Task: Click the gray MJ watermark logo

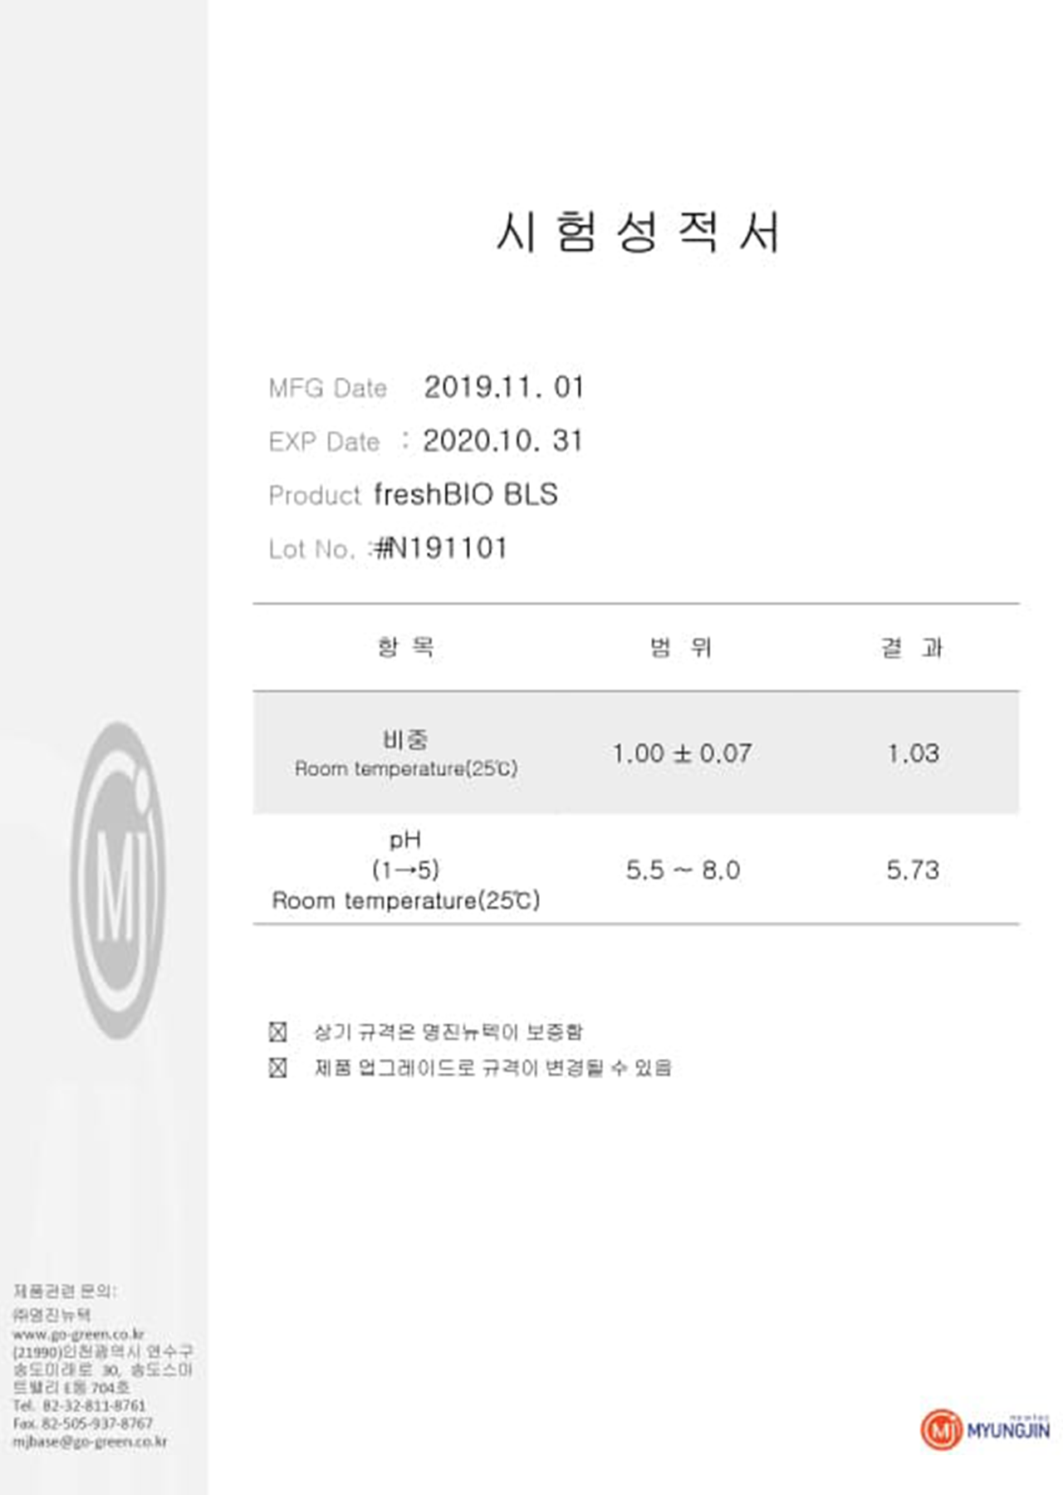Action: 117,880
